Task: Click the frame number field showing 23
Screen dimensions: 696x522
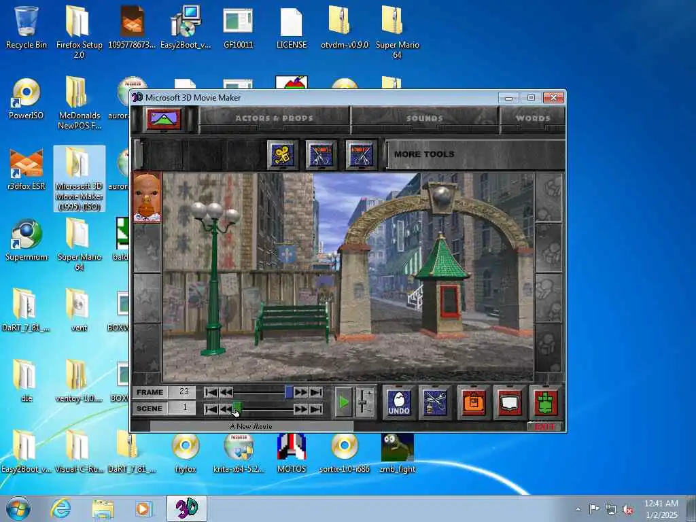Action: [x=182, y=392]
